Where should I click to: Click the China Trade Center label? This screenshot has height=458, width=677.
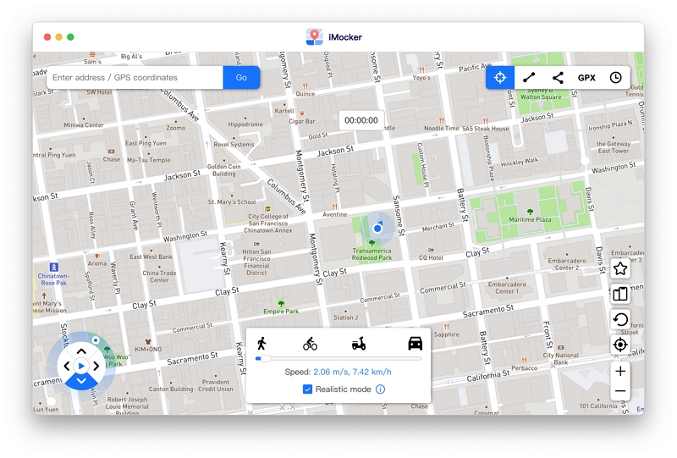159,277
